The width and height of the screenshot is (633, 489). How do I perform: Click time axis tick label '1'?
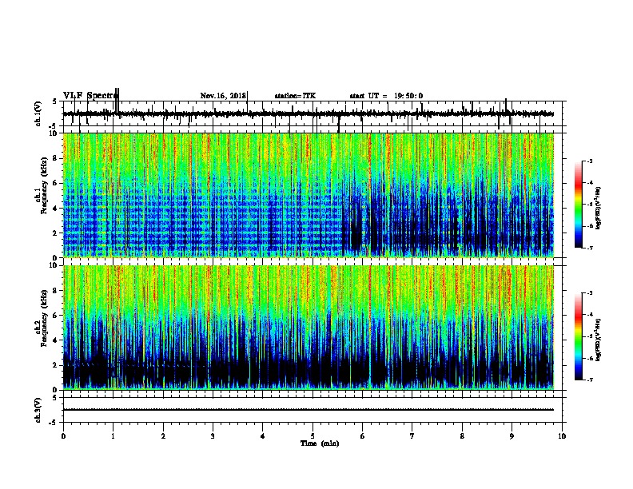(x=113, y=436)
